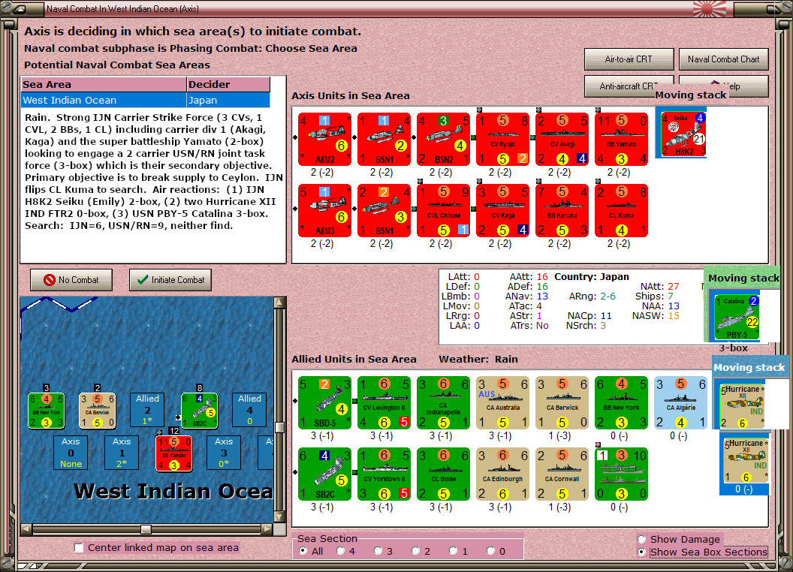Image resolution: width=793 pixels, height=572 pixels.
Task: Select All sea sections
Action: coord(303,551)
